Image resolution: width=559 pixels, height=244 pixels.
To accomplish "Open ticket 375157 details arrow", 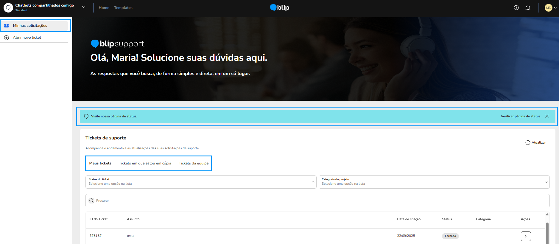I will (x=526, y=236).
